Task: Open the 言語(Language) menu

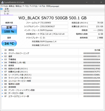Action: tap(53, 6)
